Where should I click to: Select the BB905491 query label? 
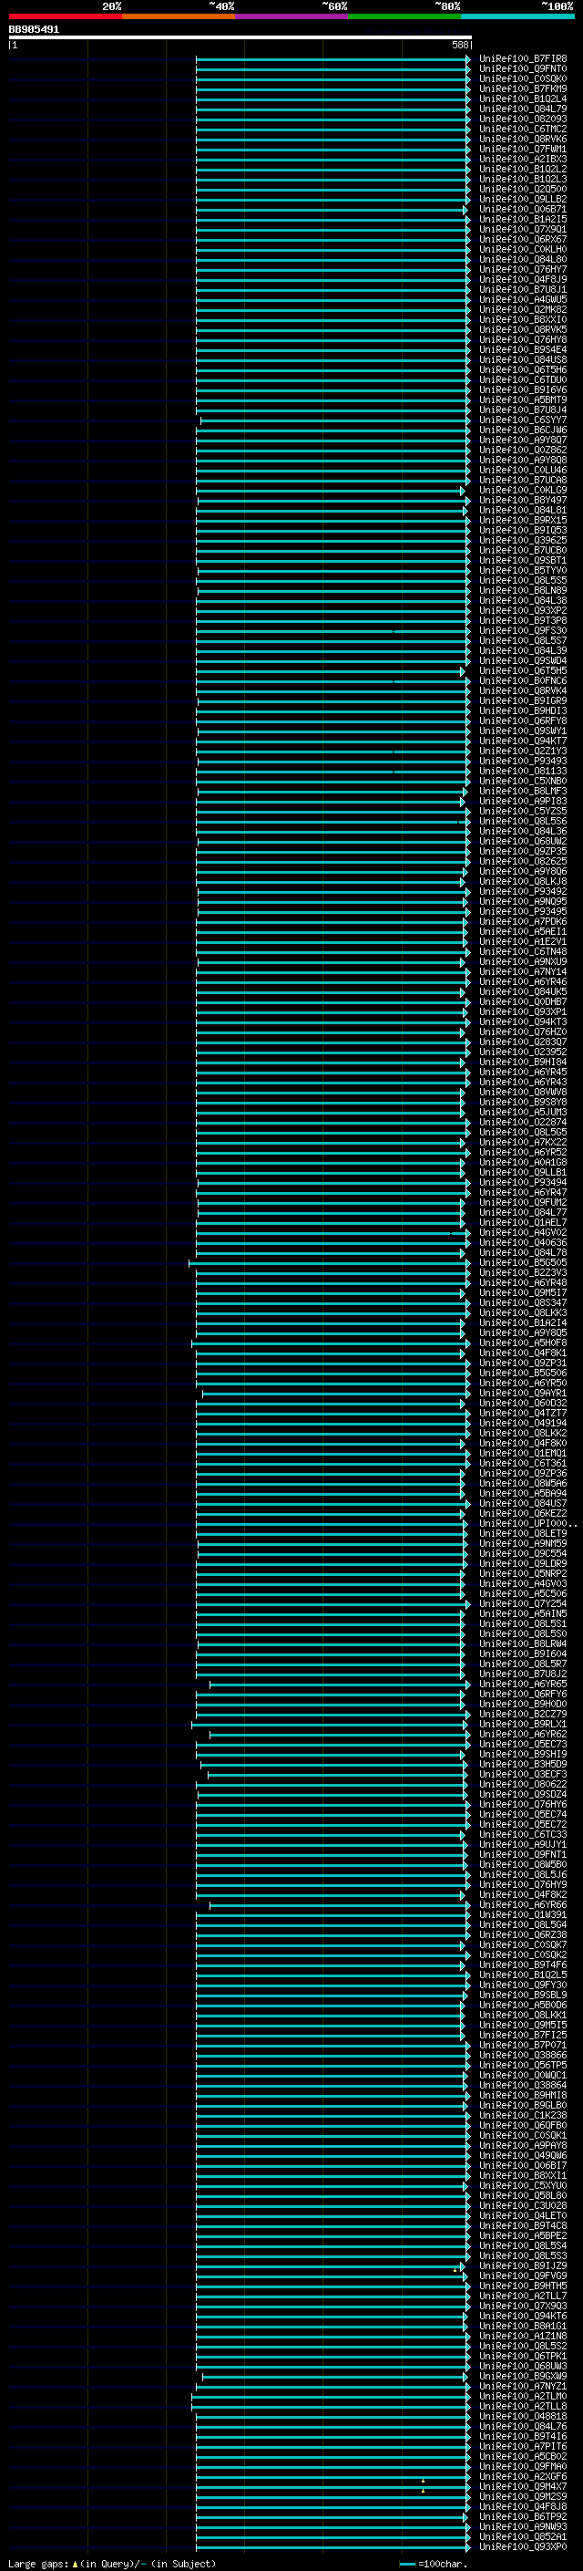(x=34, y=30)
